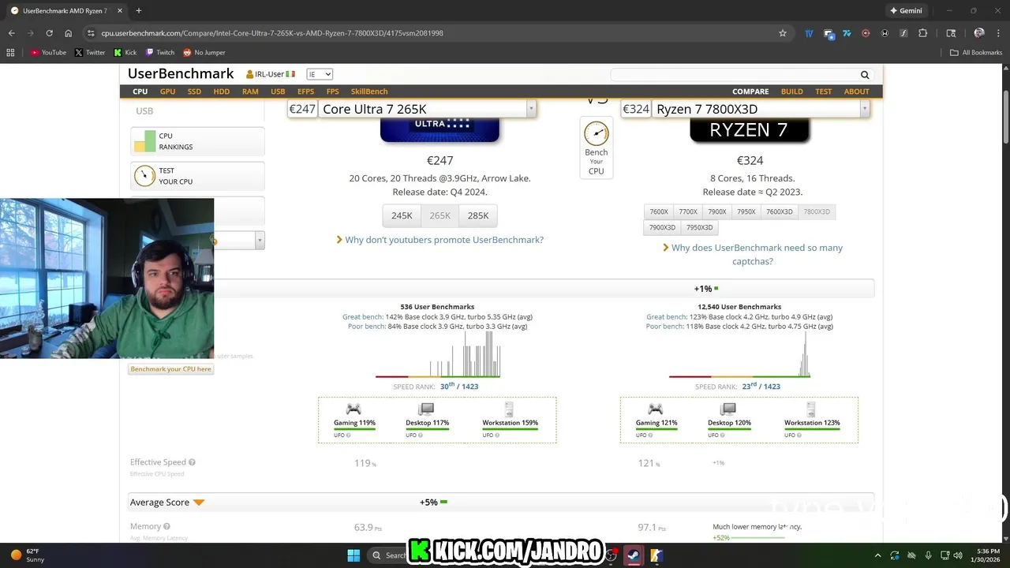Viewport: 1010px width, 568px height.
Task: Click the UserBenchmark search magnifier icon
Action: (865, 75)
